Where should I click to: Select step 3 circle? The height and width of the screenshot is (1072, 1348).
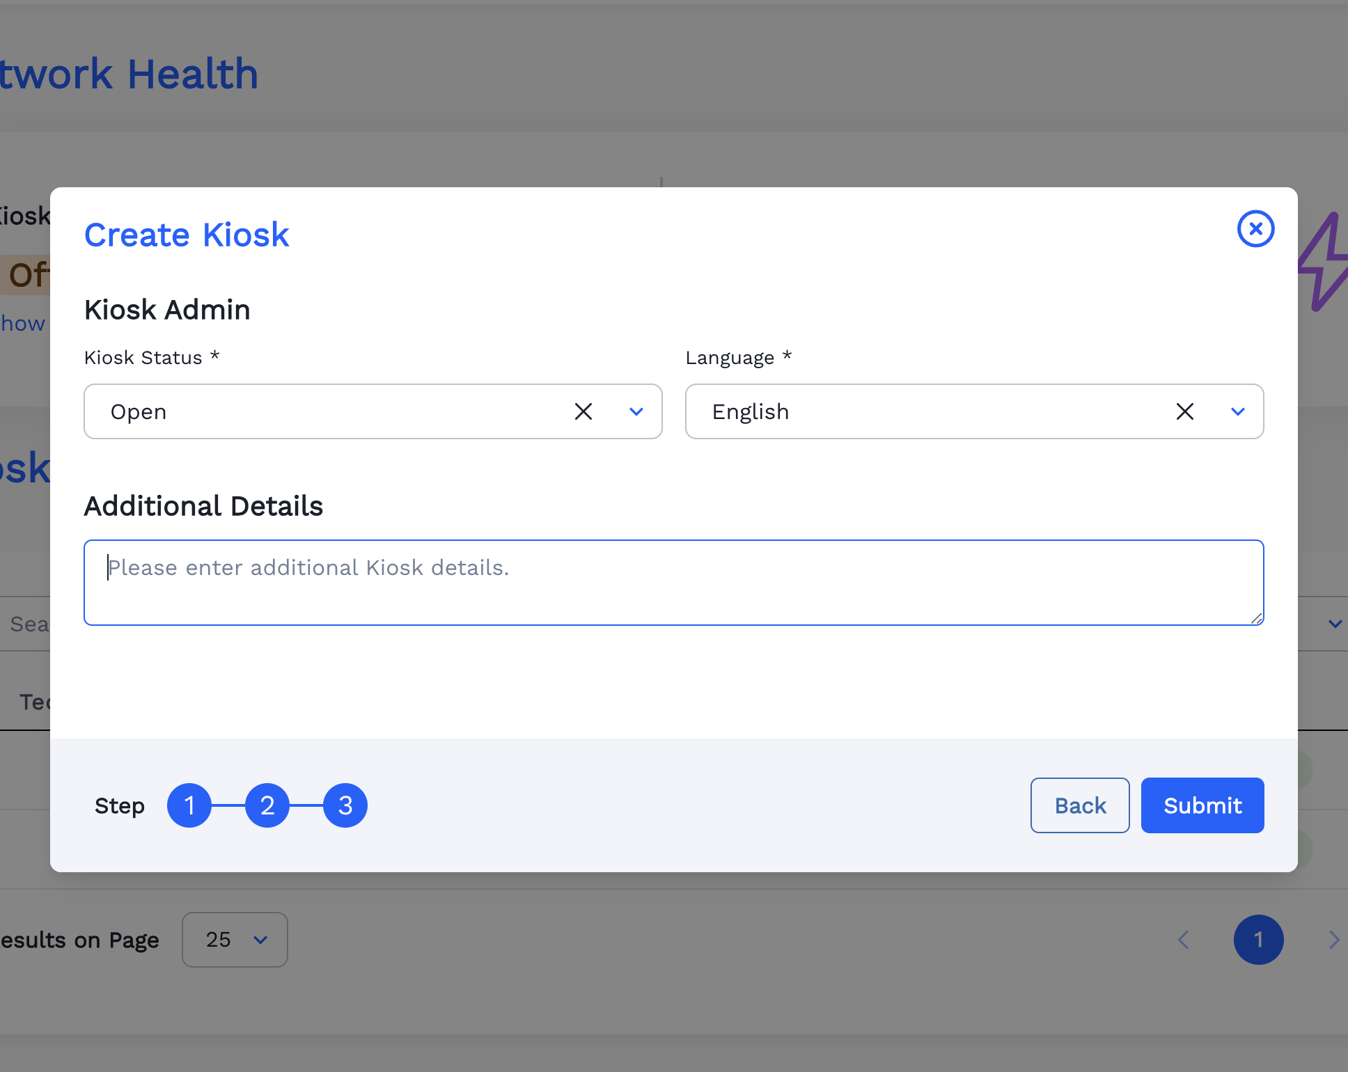coord(345,805)
